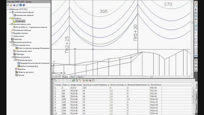Click the table's vertical scrollbar thumb
This screenshot has width=204, height=115.
(193, 96)
